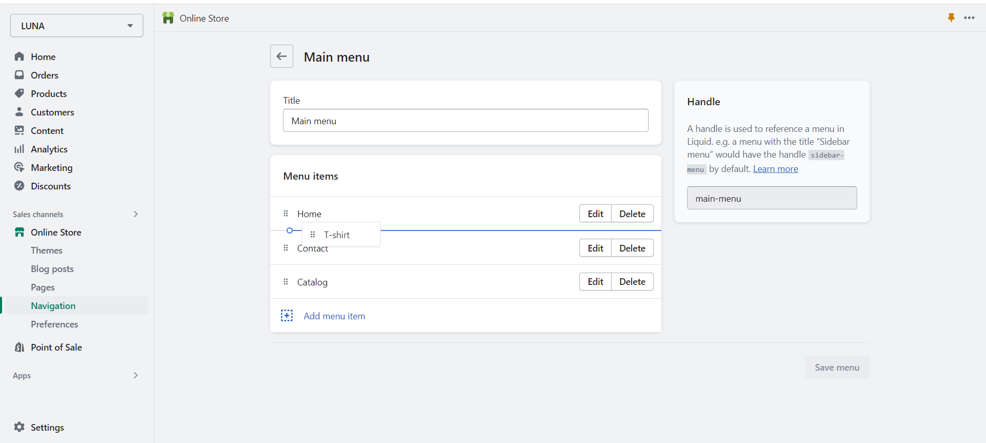Delete the Catalog menu item

632,281
